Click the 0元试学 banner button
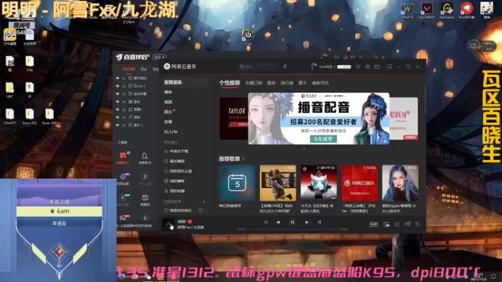502x282 pixels. (323, 139)
